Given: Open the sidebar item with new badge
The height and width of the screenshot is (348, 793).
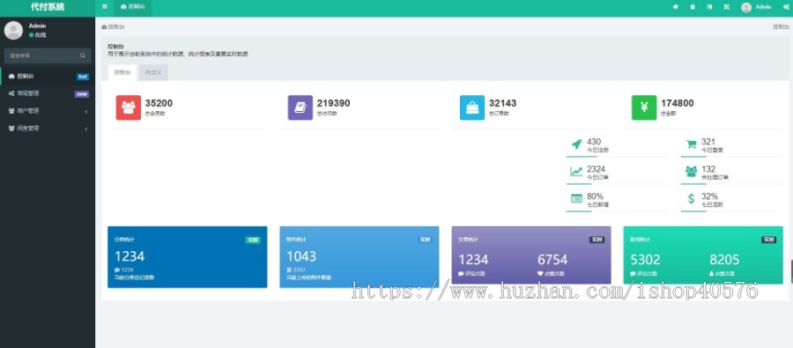Looking at the screenshot, I should (x=48, y=93).
